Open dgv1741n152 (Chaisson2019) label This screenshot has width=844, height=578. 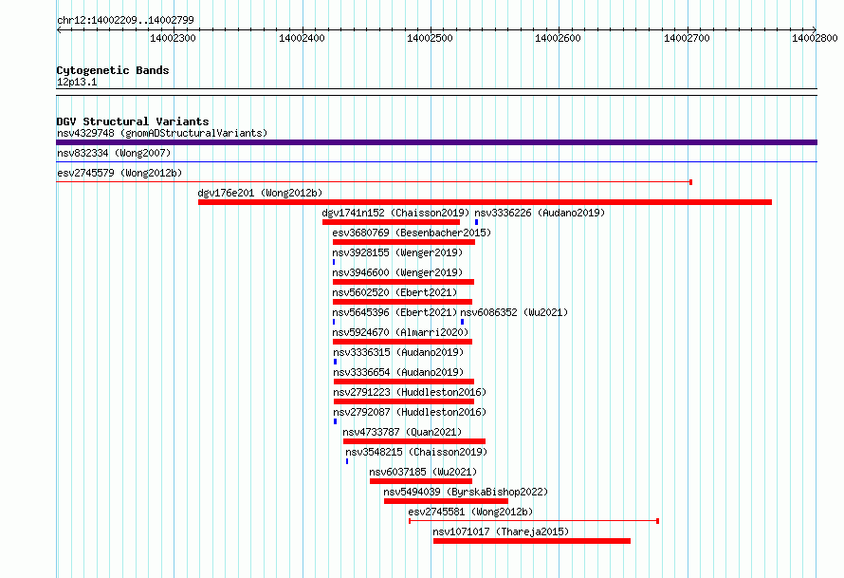tap(395, 213)
